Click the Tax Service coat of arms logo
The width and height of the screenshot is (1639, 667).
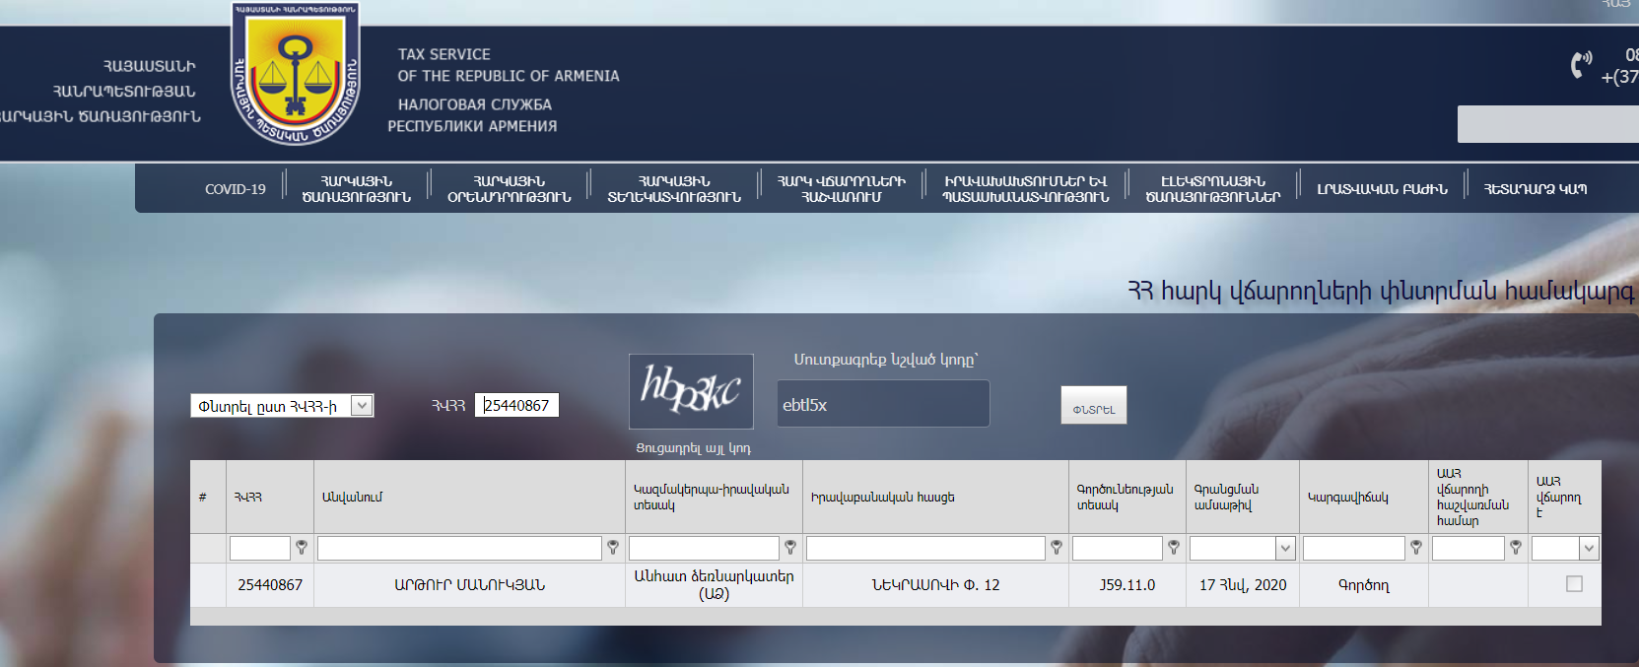pos(295,75)
